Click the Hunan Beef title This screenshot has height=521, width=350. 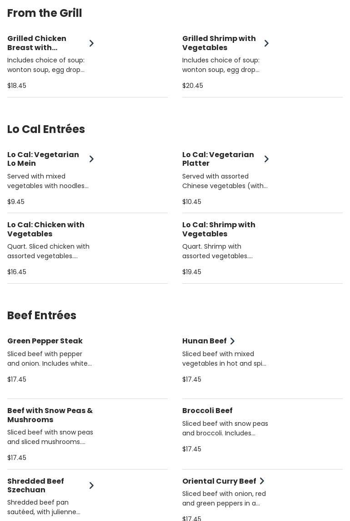coord(204,341)
